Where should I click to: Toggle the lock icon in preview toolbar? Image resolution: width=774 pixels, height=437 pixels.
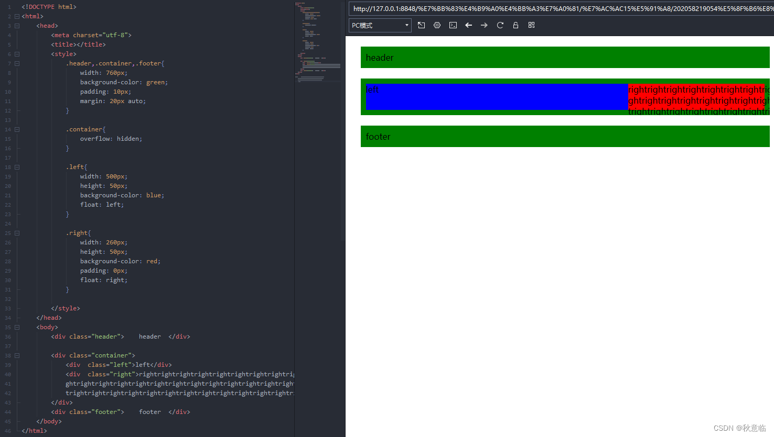(515, 25)
